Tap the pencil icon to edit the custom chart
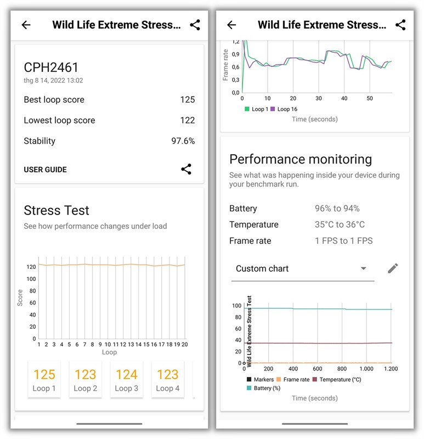 click(x=392, y=268)
